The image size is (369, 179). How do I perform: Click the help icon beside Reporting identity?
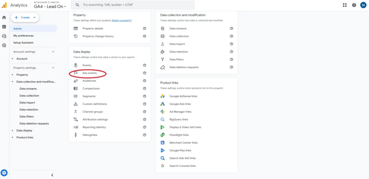coord(145,127)
